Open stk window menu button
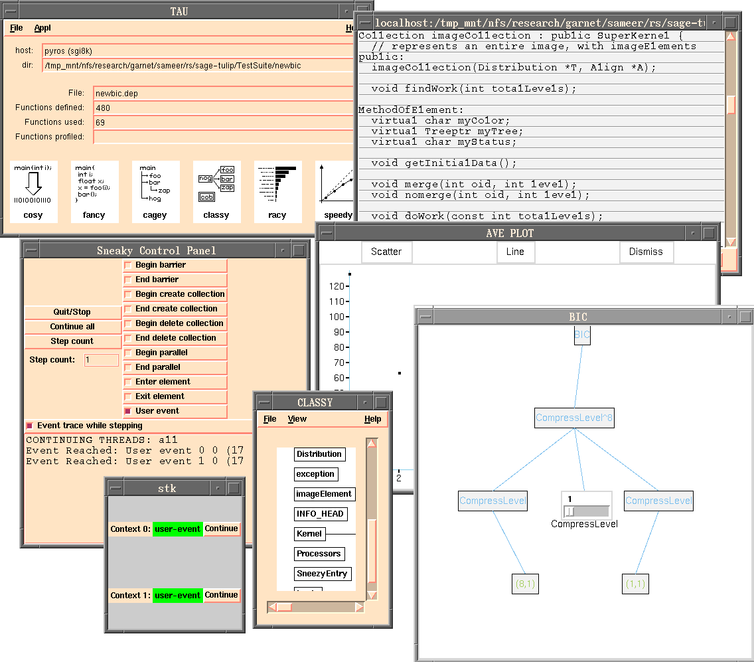Viewport: 754px width, 662px height. tap(115, 488)
